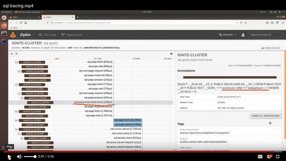The height and width of the screenshot is (161, 286).
Task: Open Zipkin bookmark in bookmarks bar
Action: pos(14,28)
